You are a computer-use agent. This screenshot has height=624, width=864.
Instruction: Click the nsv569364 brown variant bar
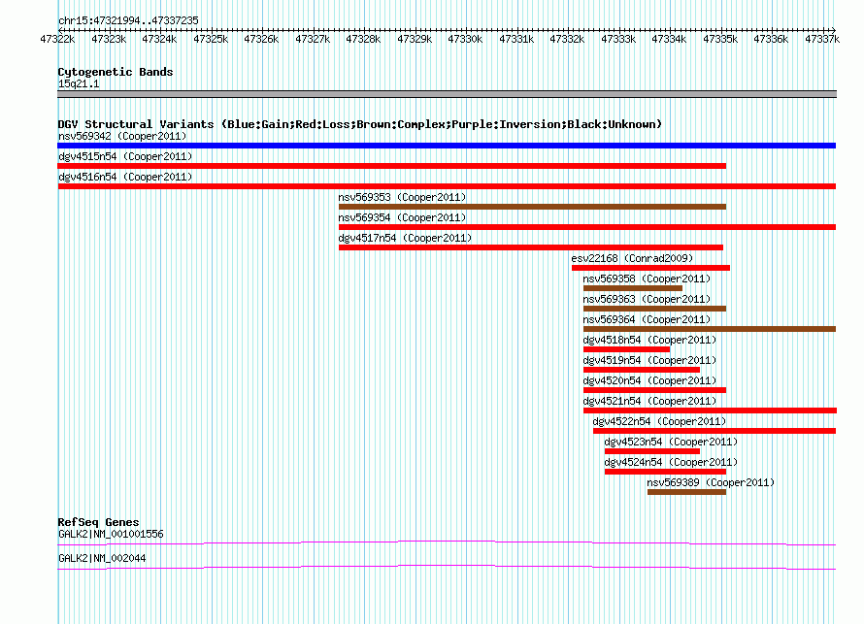pos(709,329)
